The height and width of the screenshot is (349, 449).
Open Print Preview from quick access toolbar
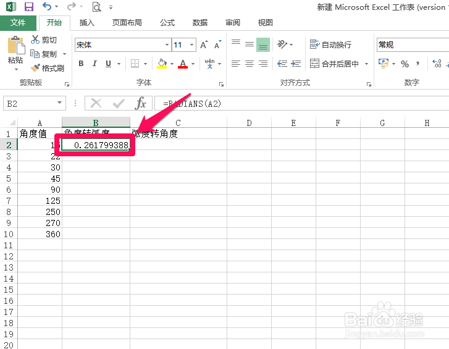[x=97, y=7]
